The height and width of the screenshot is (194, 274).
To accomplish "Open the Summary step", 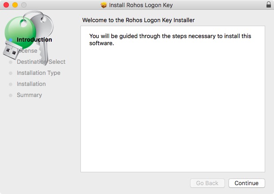I will click(29, 95).
